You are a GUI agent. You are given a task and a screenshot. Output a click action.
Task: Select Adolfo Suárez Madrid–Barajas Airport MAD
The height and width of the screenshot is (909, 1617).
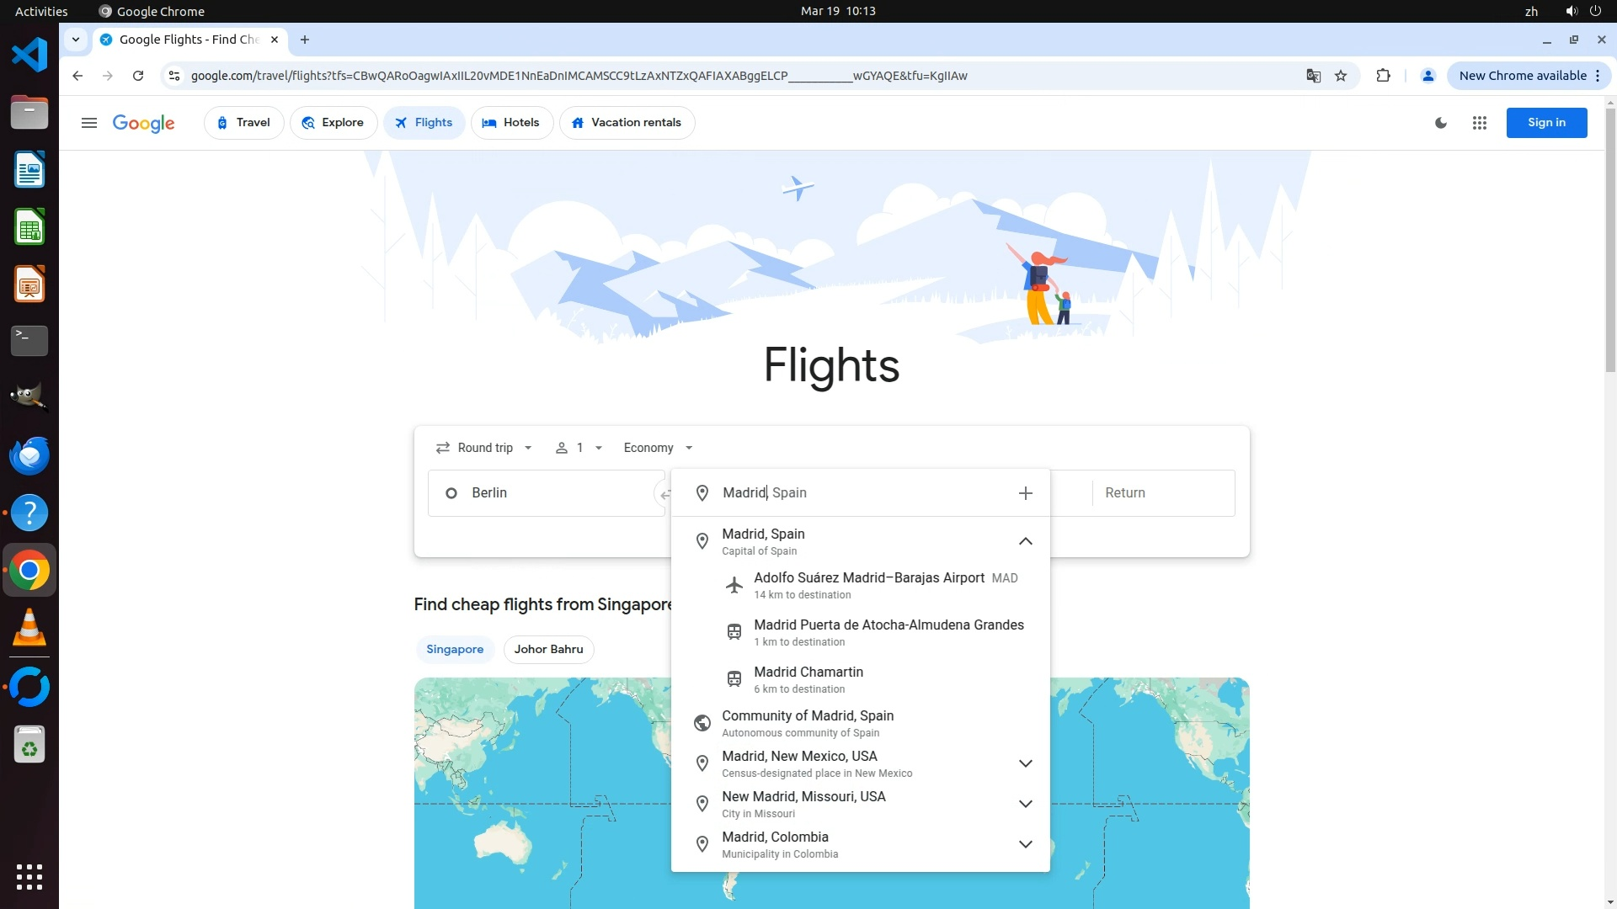[869, 585]
